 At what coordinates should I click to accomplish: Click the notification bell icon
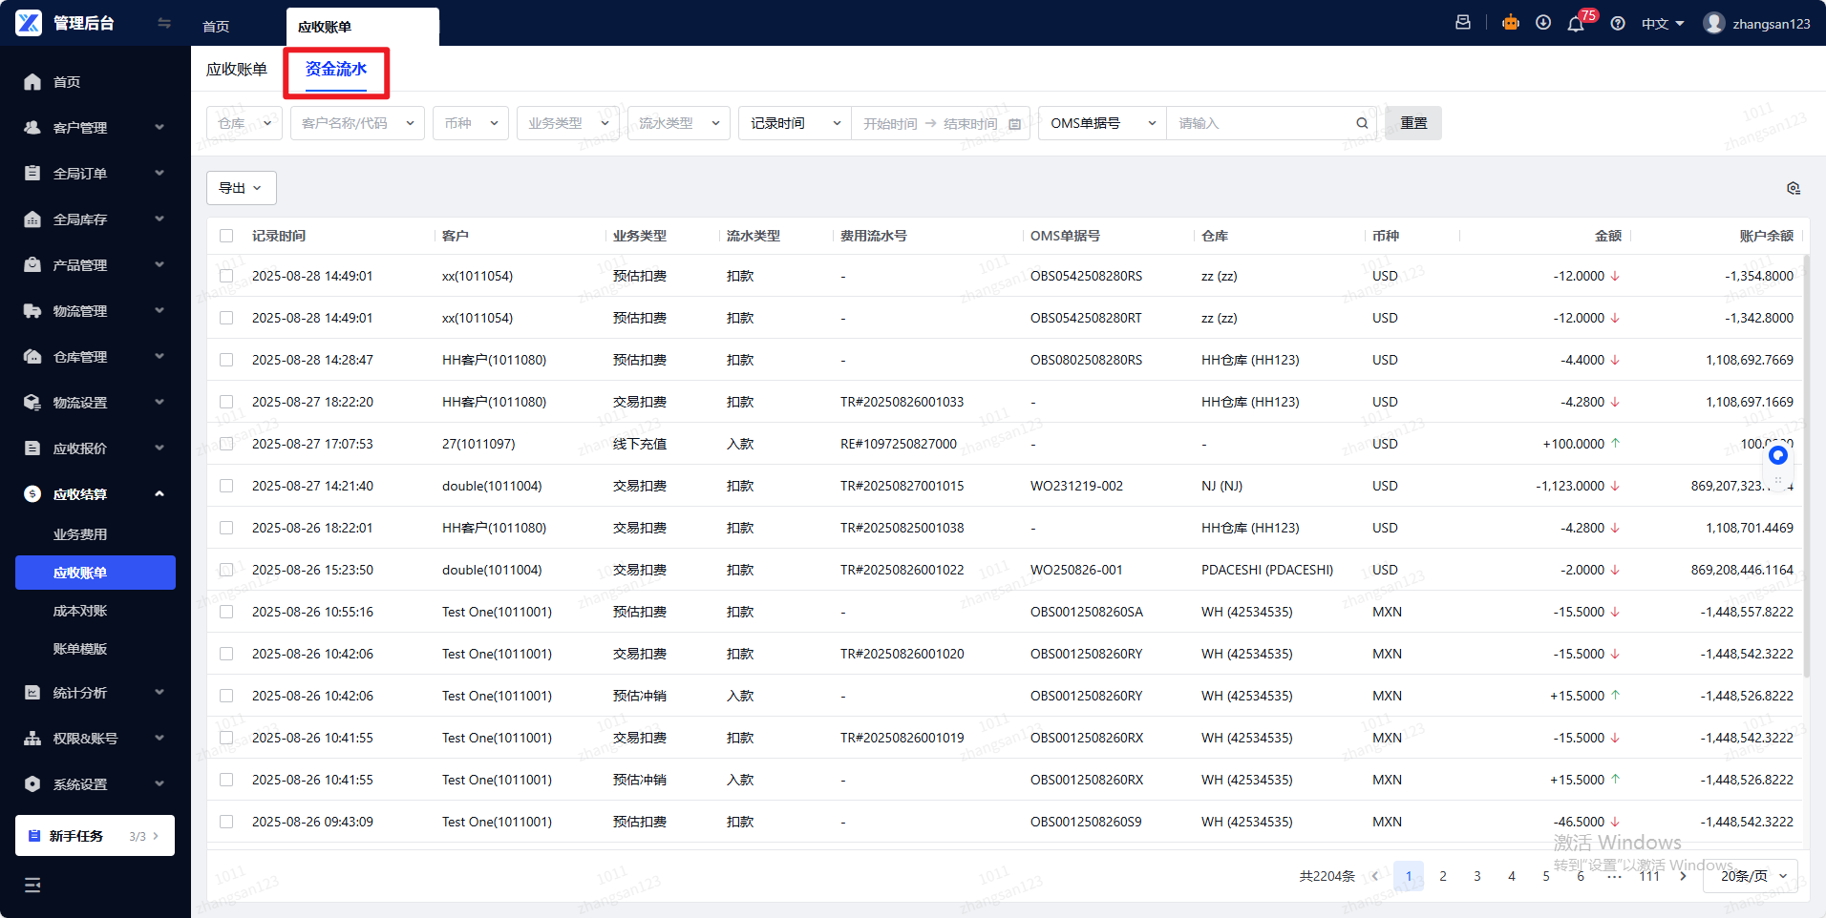coord(1576,24)
